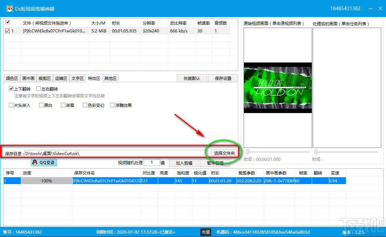Enable the 色彩变幻 color-shift effect

point(84,105)
